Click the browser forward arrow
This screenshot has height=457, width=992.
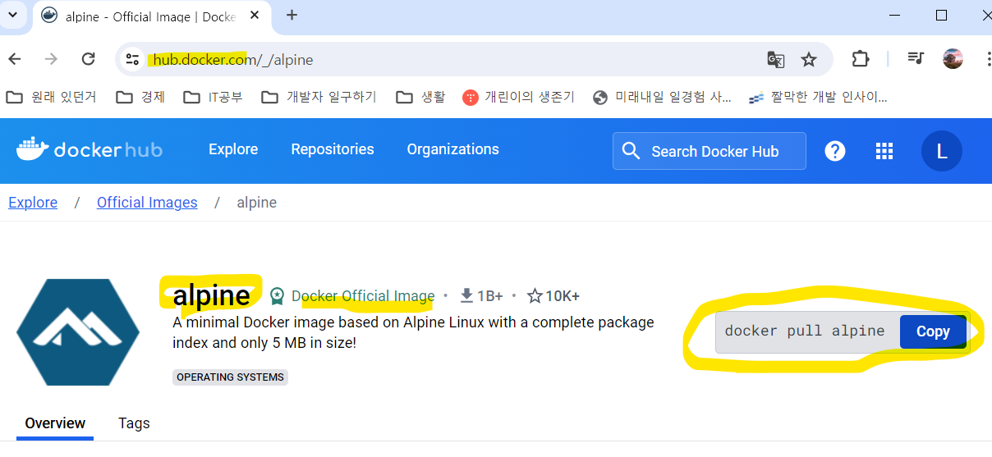(x=51, y=59)
